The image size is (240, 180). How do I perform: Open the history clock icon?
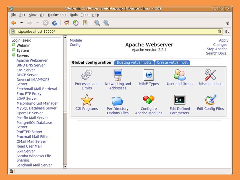(76, 23)
